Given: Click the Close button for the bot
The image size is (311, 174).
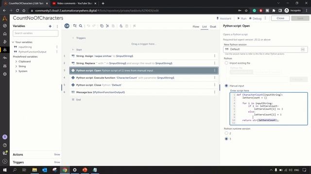Looking at the screenshot, I should click(x=280, y=18).
